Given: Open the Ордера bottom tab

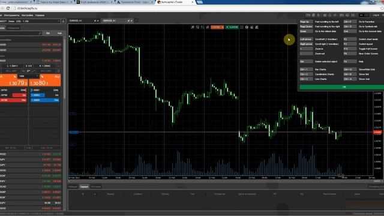Looking at the screenshot, I should click(84, 187).
